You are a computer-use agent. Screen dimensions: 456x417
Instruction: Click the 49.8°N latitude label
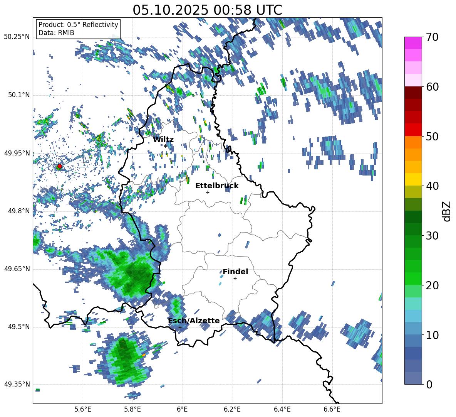click(x=19, y=211)
